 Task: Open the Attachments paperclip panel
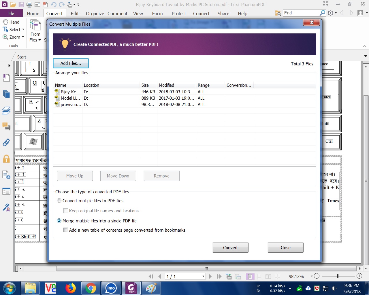click(x=6, y=142)
